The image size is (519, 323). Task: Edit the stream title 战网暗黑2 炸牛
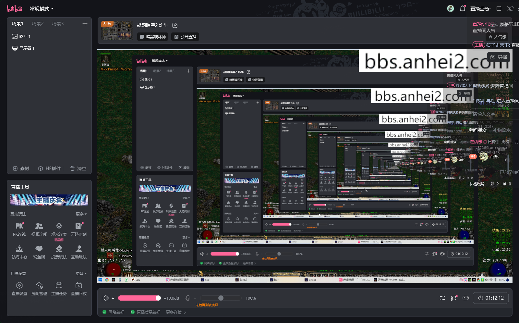coord(175,25)
